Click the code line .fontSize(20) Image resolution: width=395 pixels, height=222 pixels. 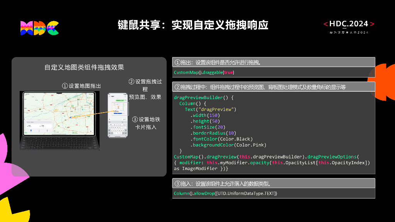[208, 127]
